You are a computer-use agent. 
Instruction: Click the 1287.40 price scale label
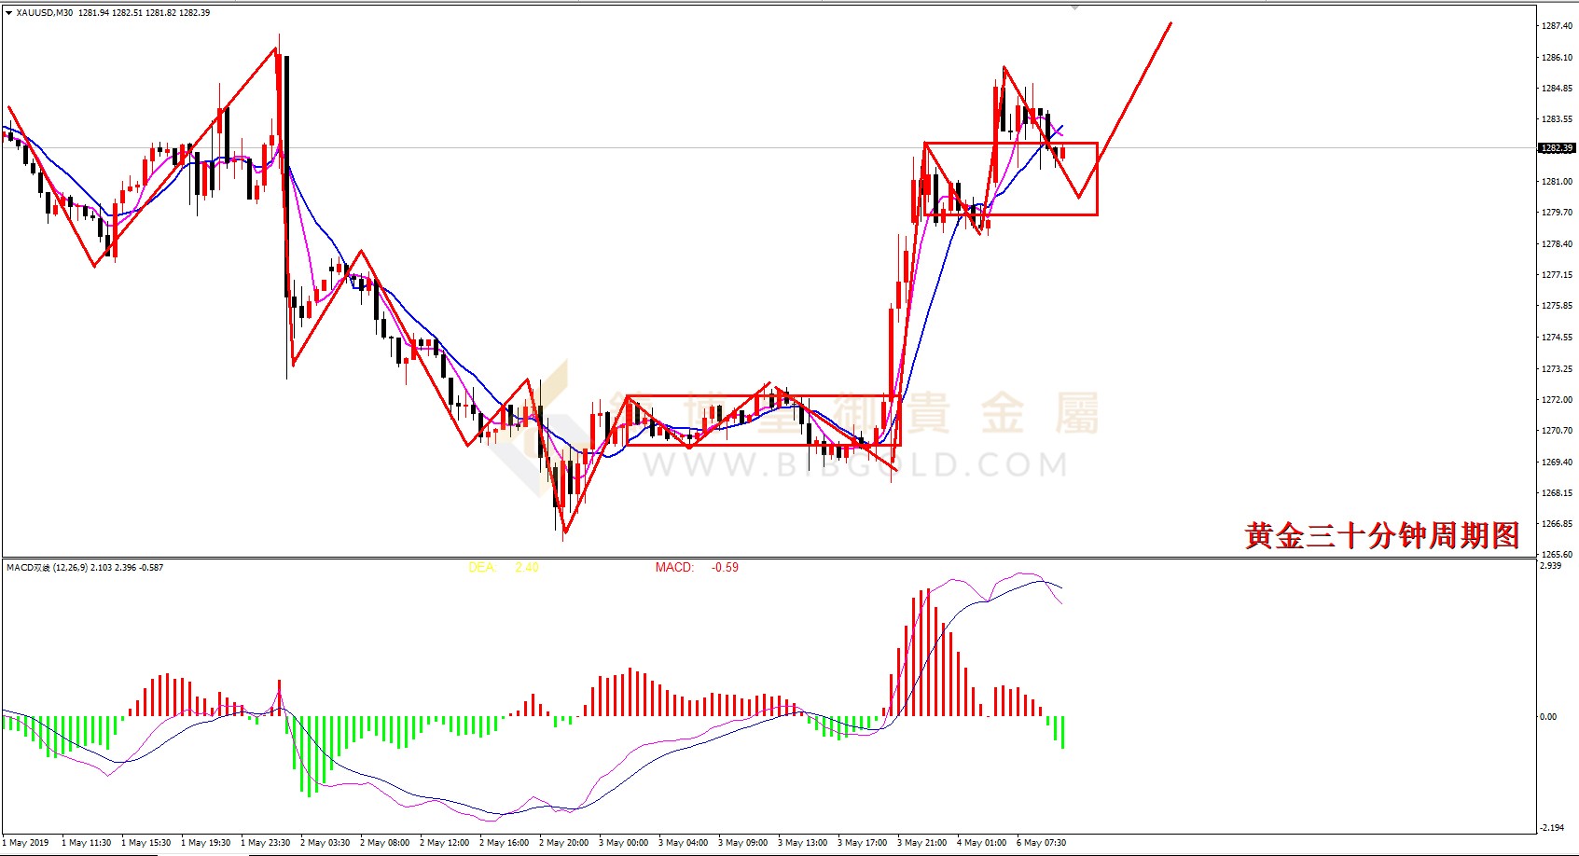(x=1557, y=26)
